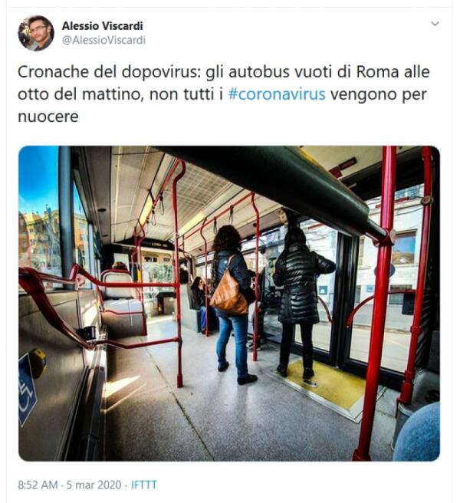
Task: Enlarge the attached bus interior photo
Action: (229, 304)
